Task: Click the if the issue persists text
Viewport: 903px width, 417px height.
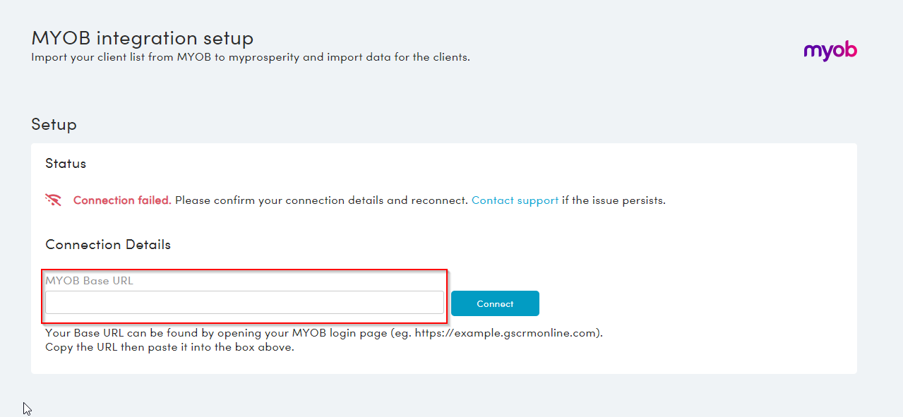Action: [614, 200]
